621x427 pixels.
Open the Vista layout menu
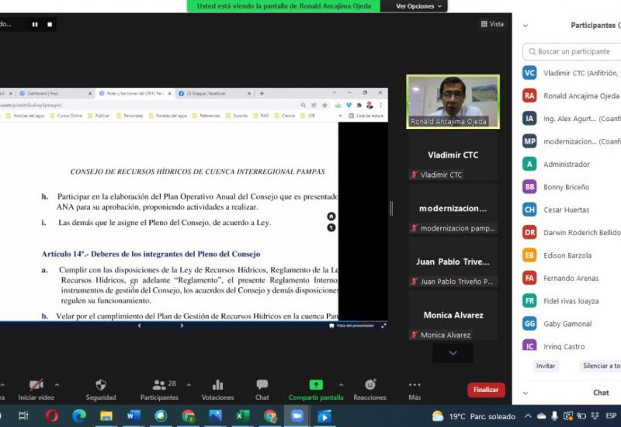[x=491, y=24]
